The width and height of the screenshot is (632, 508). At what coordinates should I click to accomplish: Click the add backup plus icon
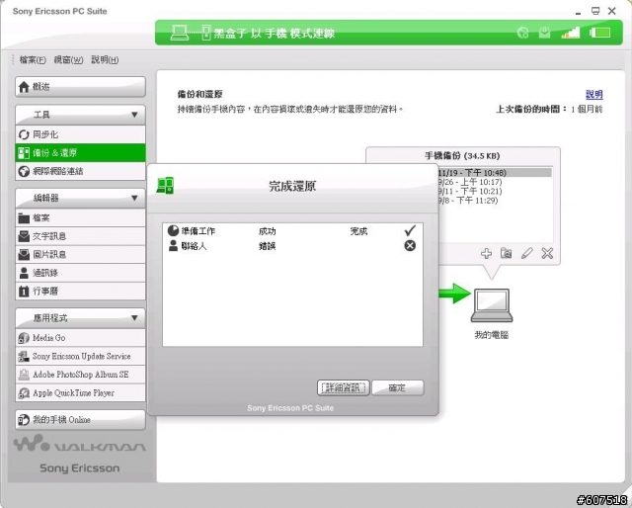(x=487, y=253)
